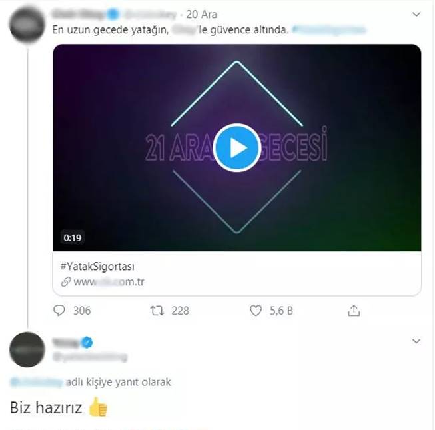This screenshot has height=430, width=435.
Task: Expand the top tweet's chevron menu
Action: pyautogui.click(x=416, y=14)
